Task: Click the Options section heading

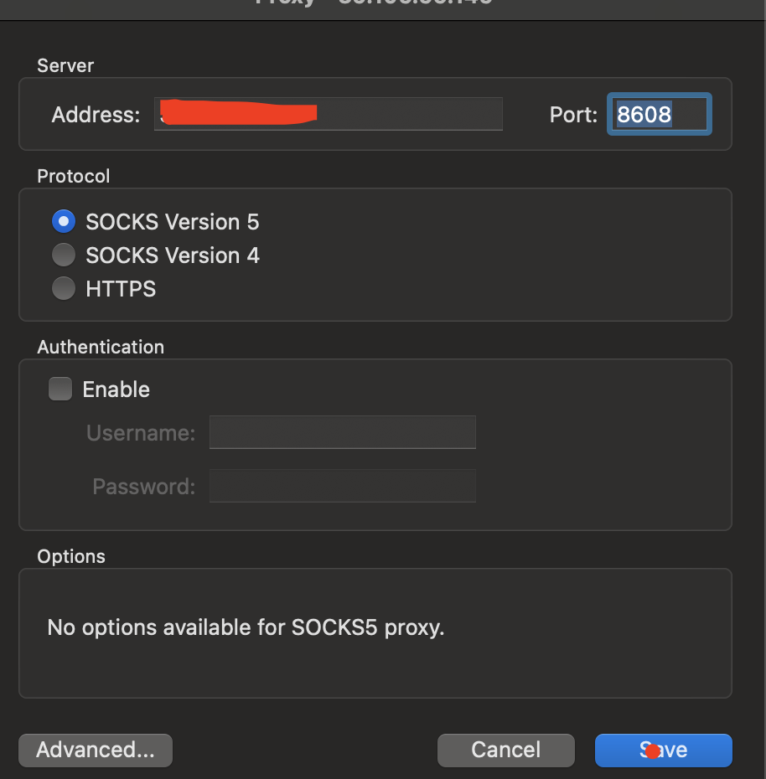Action: (71, 556)
